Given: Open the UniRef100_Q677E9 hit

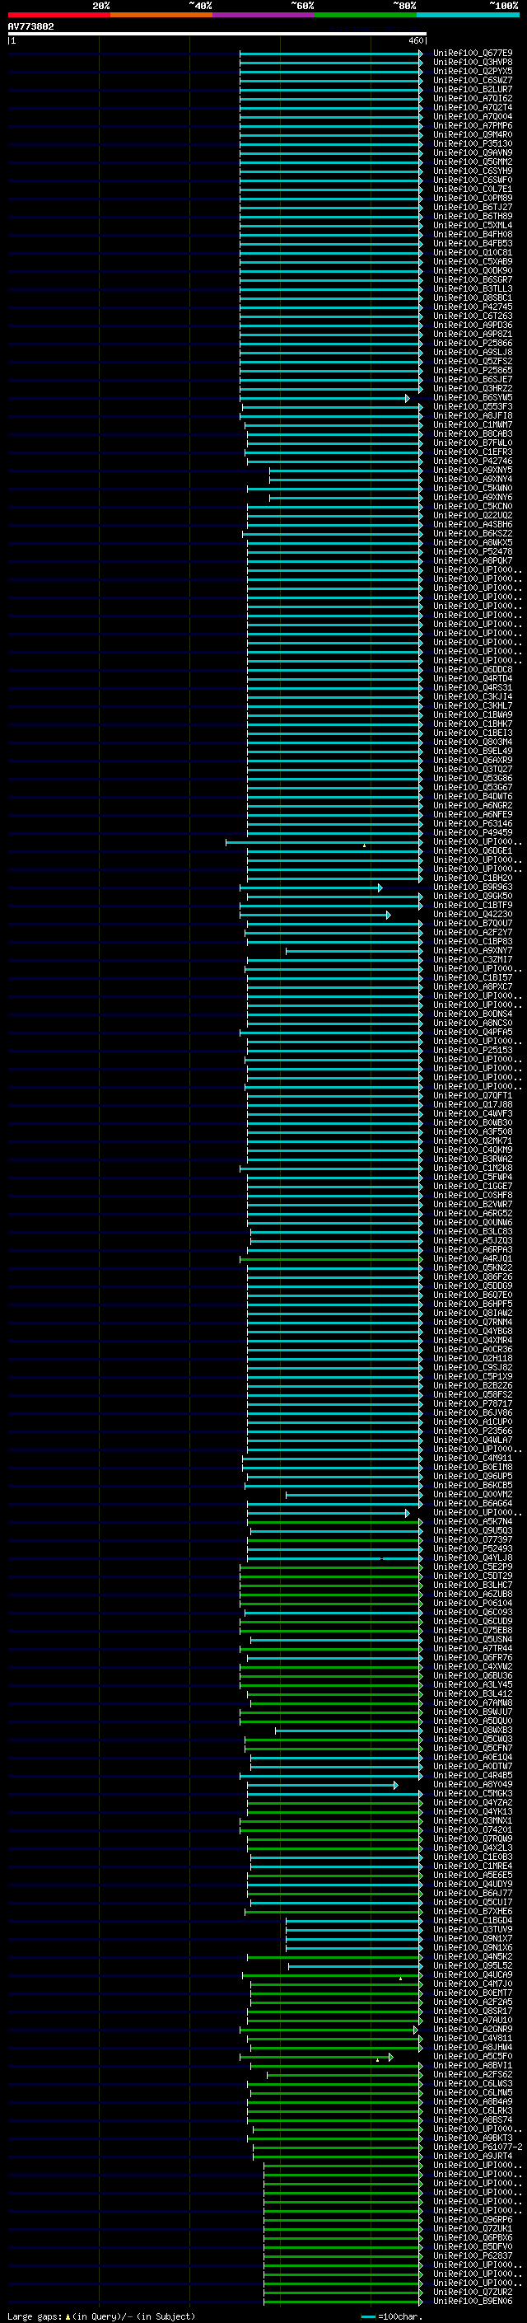Looking at the screenshot, I should [x=472, y=54].
